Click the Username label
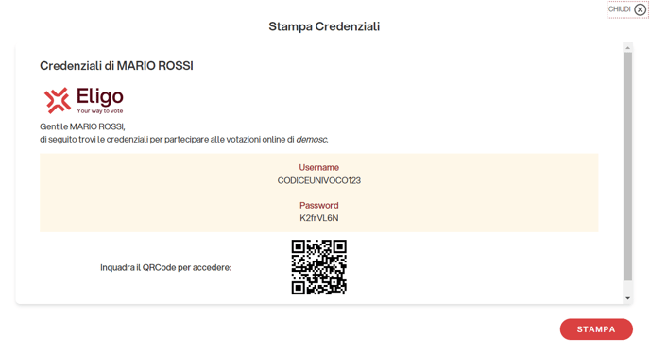This screenshot has height=353, width=650. (318, 167)
